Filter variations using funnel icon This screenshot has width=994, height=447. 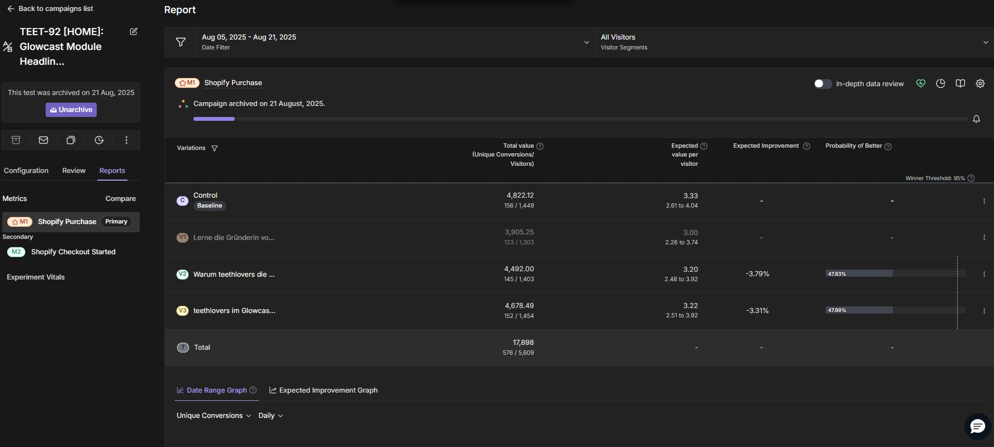pyautogui.click(x=214, y=148)
